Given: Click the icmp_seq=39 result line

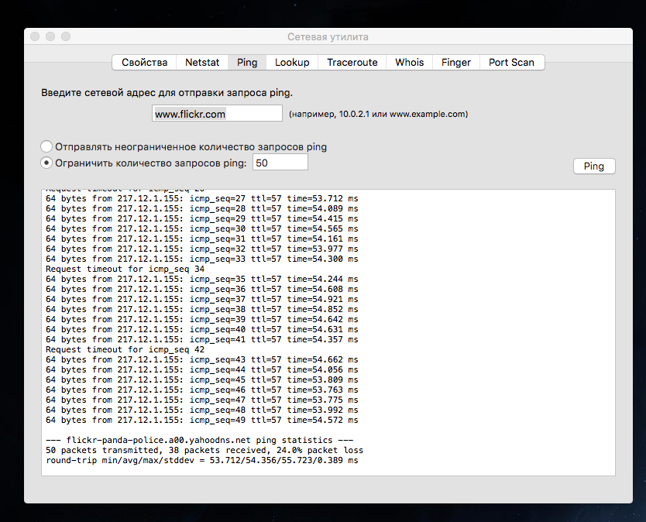Looking at the screenshot, I should pyautogui.click(x=202, y=320).
